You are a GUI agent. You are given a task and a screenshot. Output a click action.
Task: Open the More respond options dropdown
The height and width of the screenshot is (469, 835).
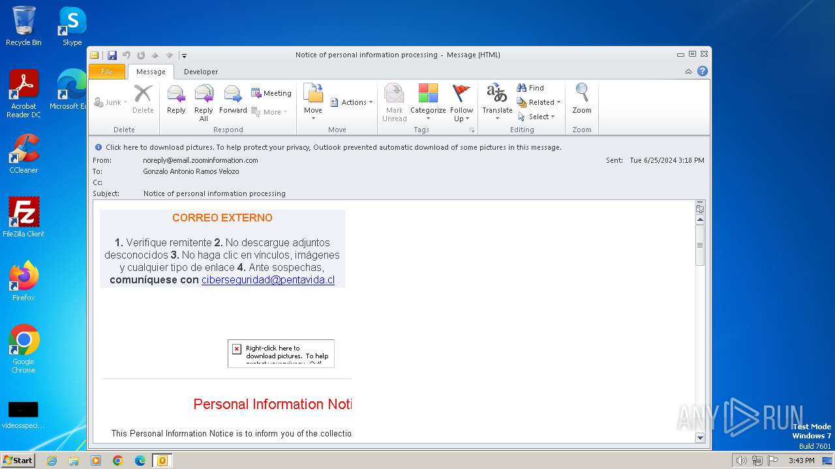(x=269, y=112)
